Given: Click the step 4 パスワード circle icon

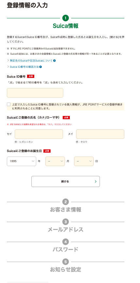Looking at the screenshot, I should pos(66,242).
